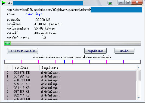Select connection row 0 with 503.378 KB

pyautogui.click(x=70, y=73)
